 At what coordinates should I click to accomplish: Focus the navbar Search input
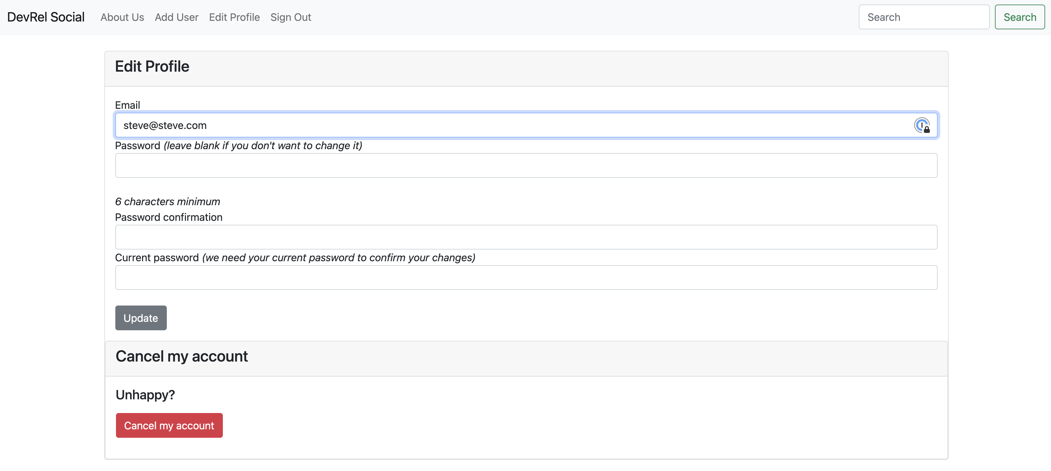tap(924, 17)
